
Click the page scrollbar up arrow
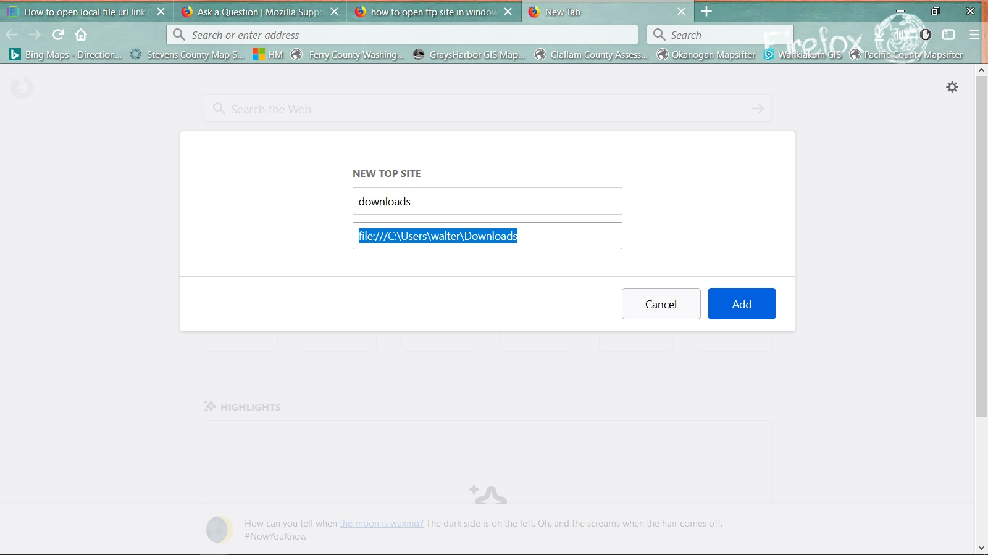click(981, 70)
